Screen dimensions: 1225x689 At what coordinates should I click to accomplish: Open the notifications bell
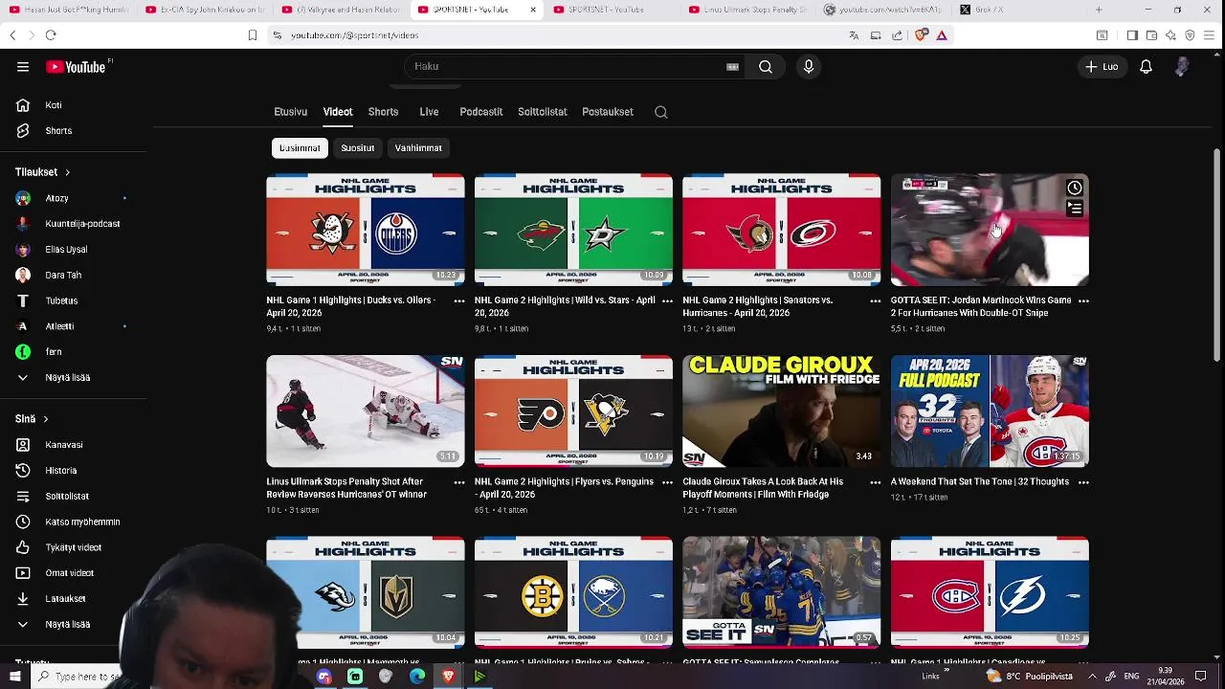1146,67
